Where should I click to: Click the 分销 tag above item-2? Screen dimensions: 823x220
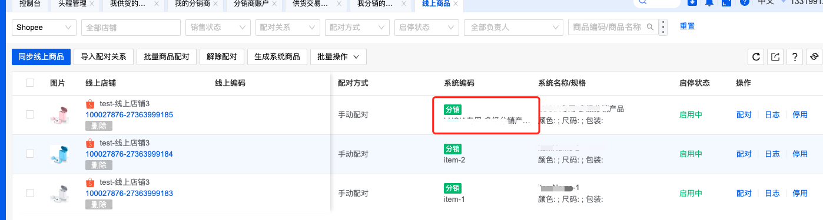point(453,149)
